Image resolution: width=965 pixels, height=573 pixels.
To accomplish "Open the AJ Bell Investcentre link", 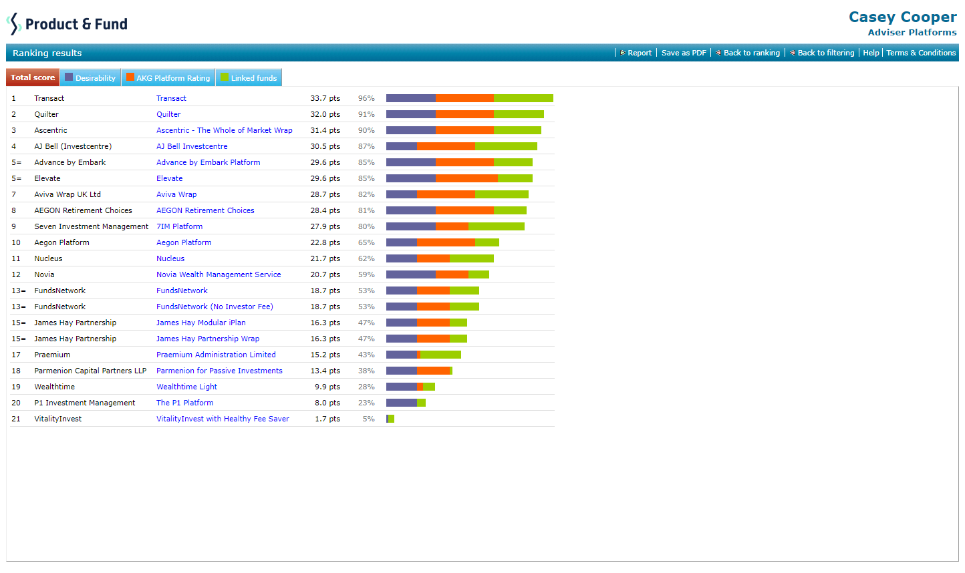I will 192,146.
